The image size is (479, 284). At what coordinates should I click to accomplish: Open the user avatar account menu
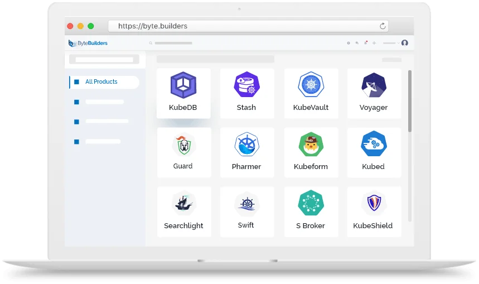tap(405, 43)
